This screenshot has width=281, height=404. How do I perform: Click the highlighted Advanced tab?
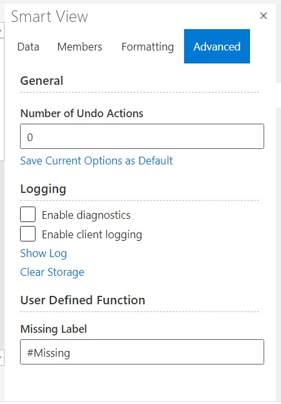217,47
